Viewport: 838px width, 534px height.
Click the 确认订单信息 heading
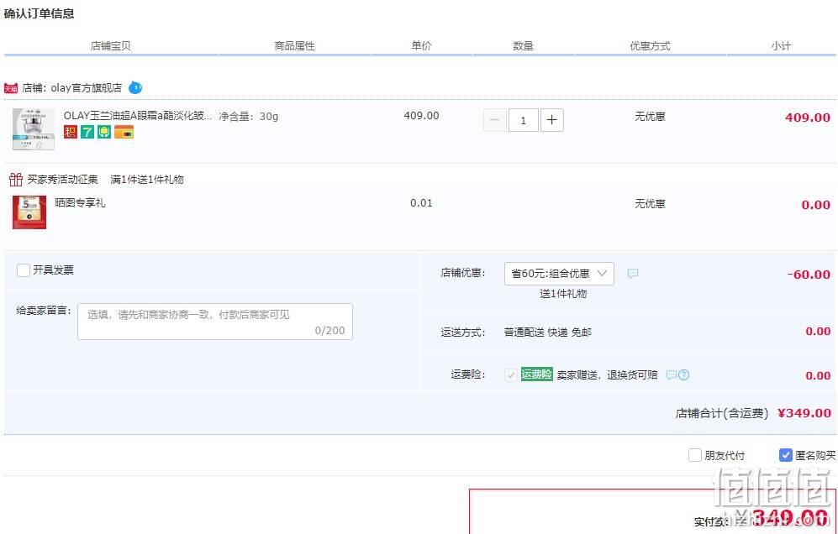click(x=39, y=13)
